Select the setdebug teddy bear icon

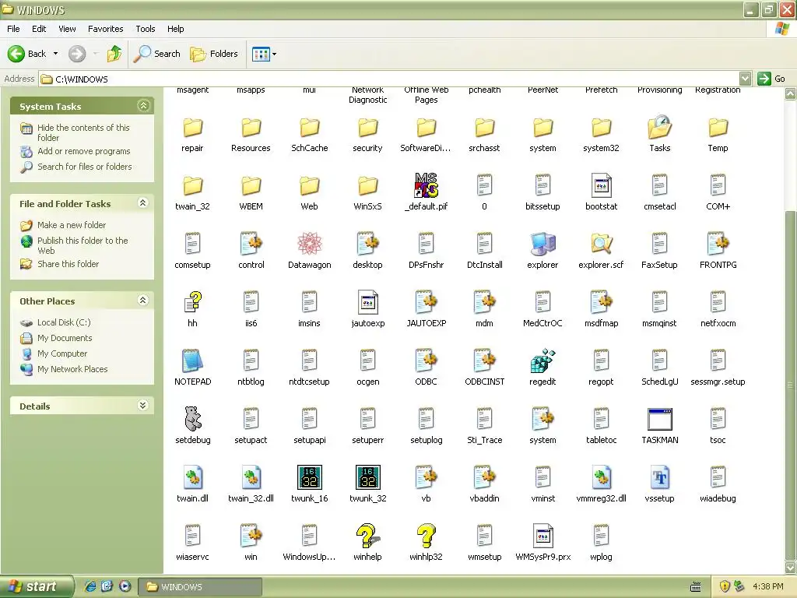click(193, 418)
